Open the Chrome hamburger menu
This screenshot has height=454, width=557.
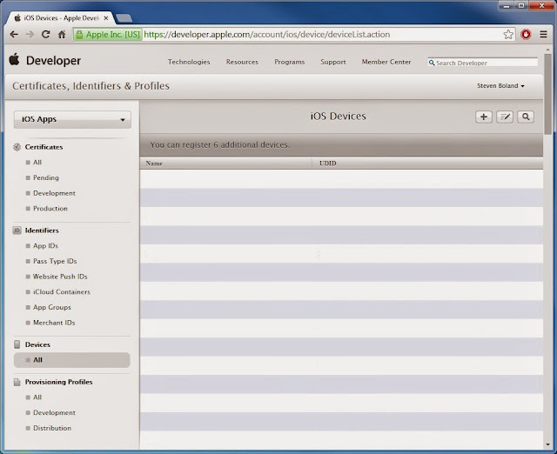[x=543, y=35]
